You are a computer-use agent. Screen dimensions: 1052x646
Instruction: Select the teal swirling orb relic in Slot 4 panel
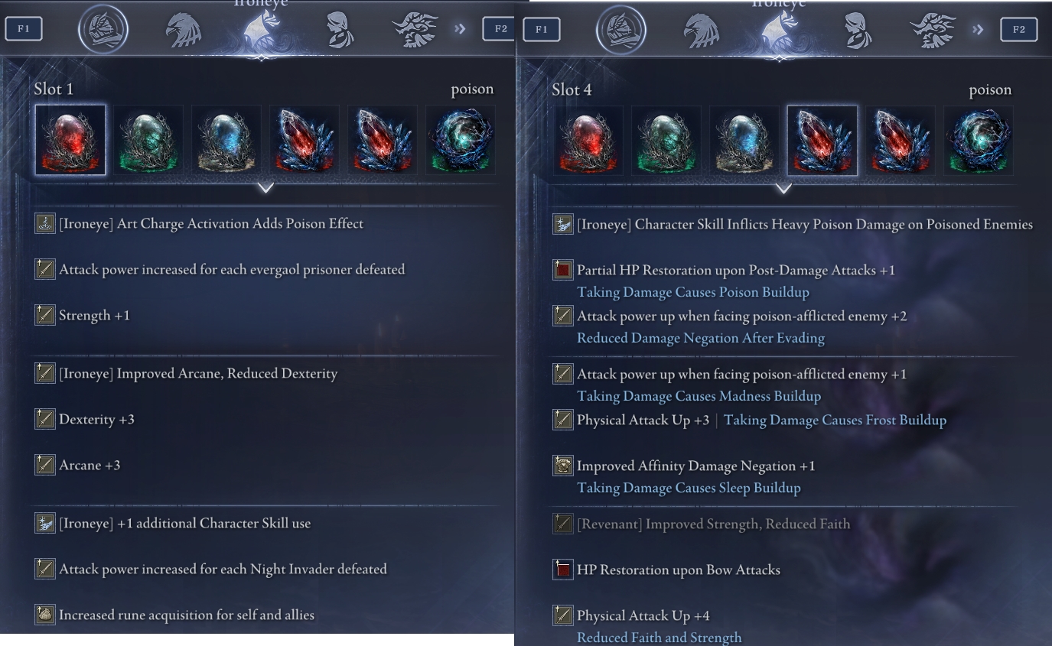point(979,140)
